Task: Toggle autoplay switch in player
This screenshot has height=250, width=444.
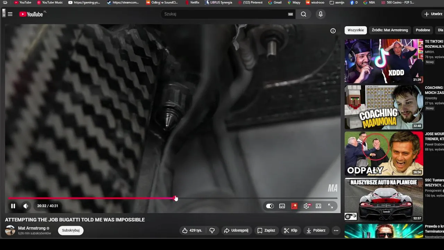Action: 270,206
